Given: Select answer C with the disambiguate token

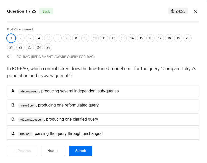Looking at the screenshot, I should pyautogui.click(x=103, y=119).
